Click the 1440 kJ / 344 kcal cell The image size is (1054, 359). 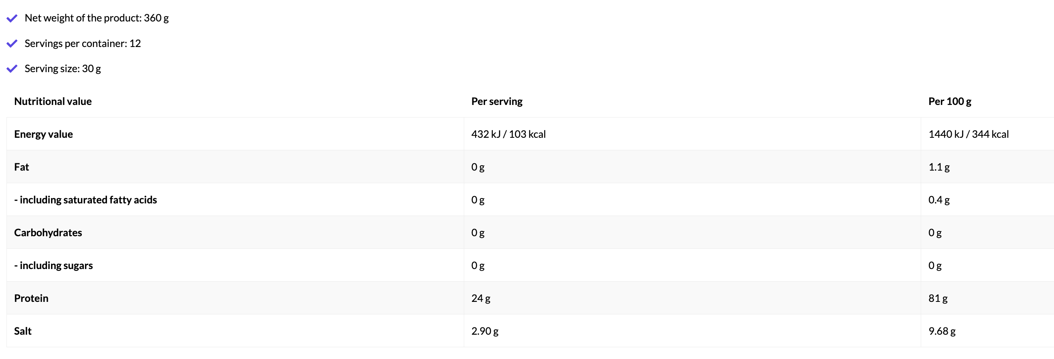pos(968,134)
